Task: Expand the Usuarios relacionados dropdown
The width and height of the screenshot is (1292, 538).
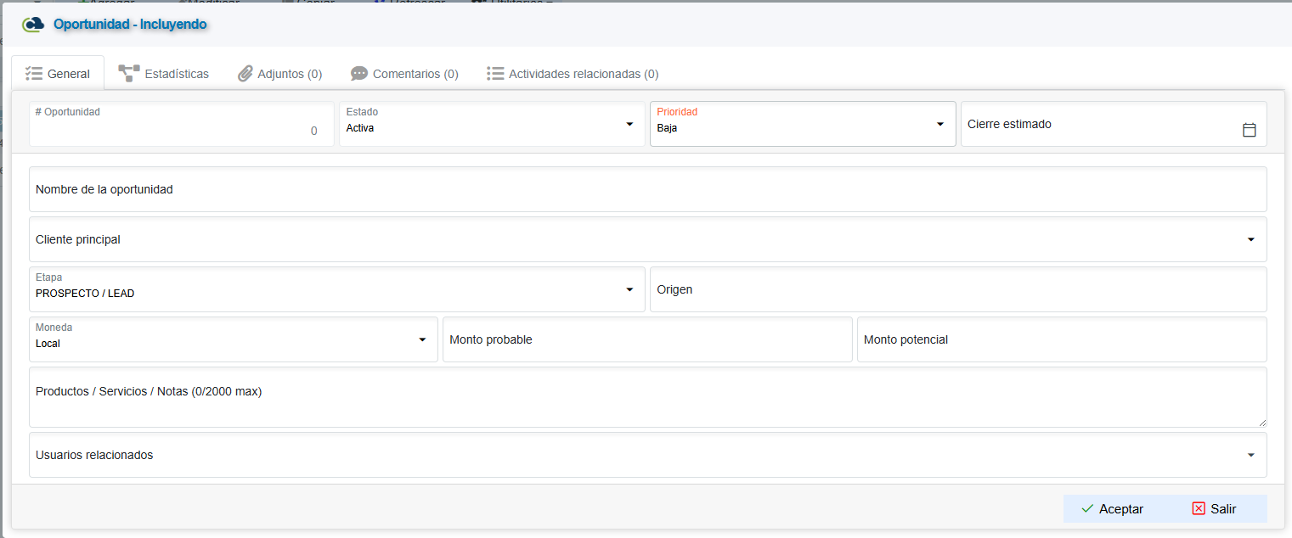Action: (1250, 456)
